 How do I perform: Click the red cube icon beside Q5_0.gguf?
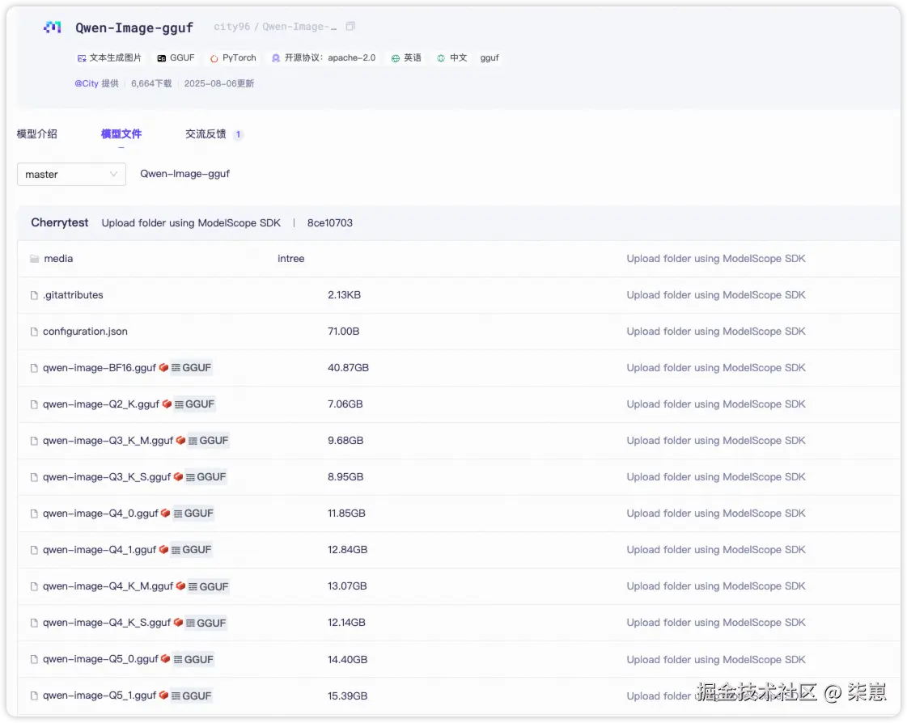tap(165, 659)
